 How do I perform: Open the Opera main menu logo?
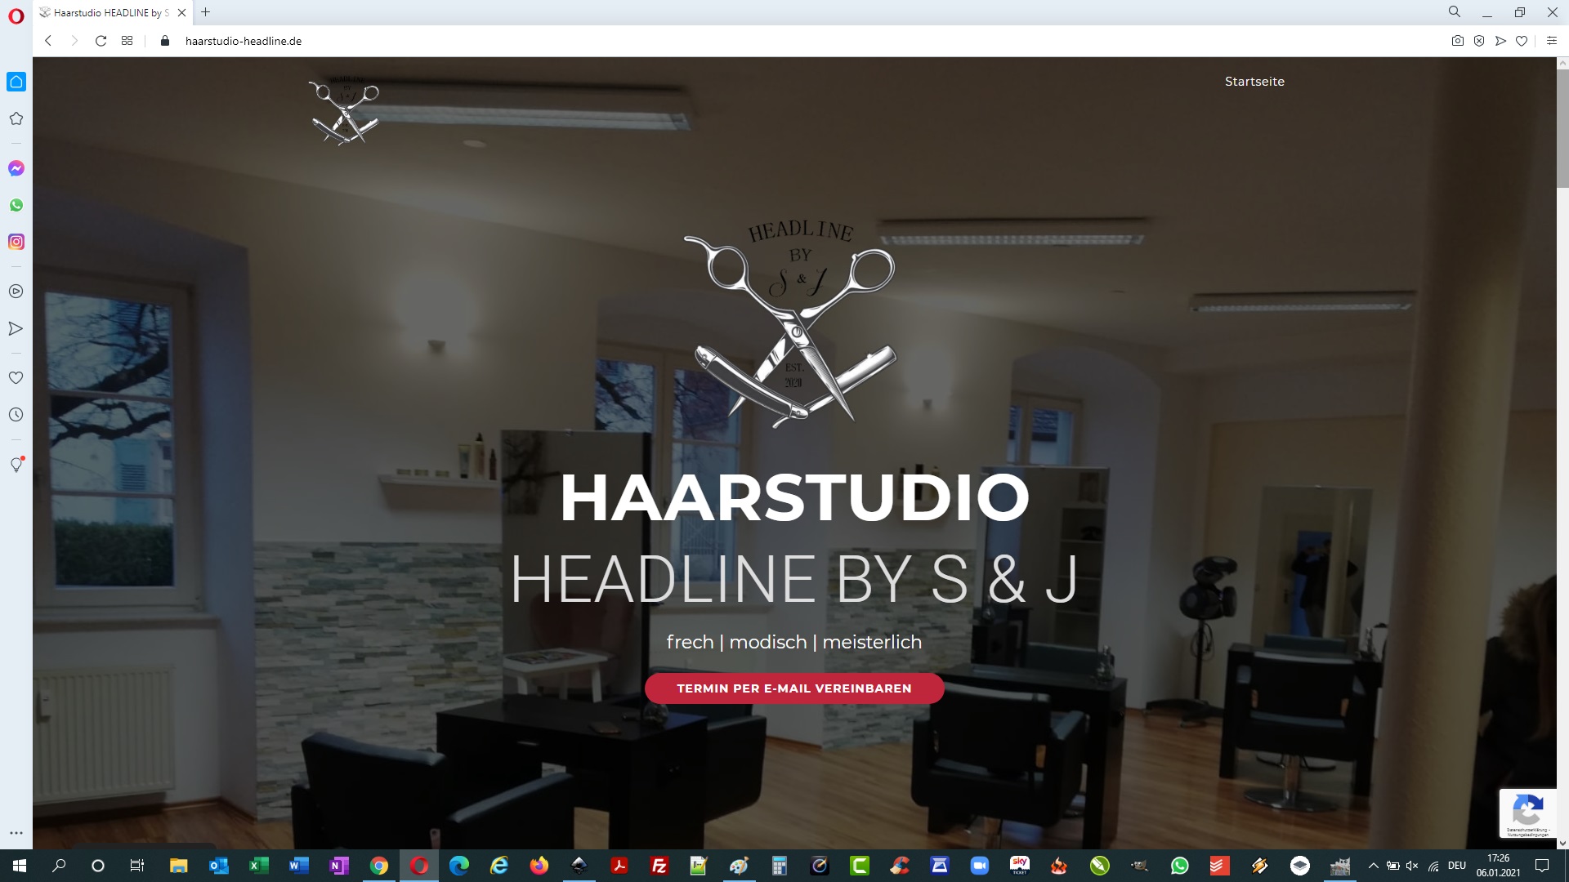point(16,16)
